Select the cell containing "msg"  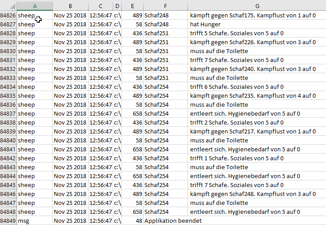tap(35, 221)
